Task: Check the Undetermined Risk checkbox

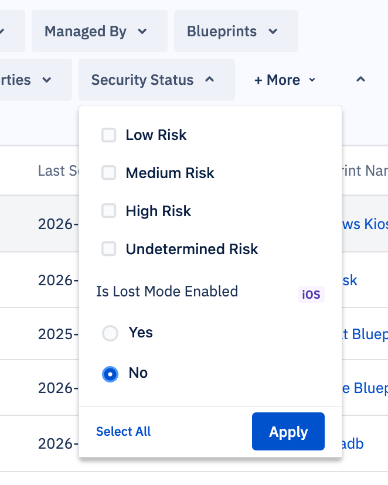Action: (x=108, y=249)
